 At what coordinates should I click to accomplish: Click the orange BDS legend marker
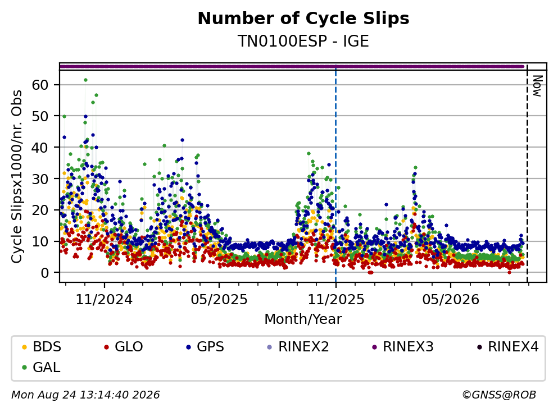tap(24, 347)
